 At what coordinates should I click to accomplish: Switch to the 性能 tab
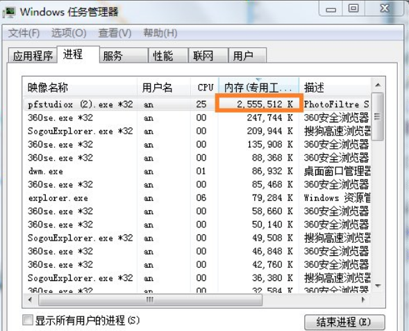(168, 56)
